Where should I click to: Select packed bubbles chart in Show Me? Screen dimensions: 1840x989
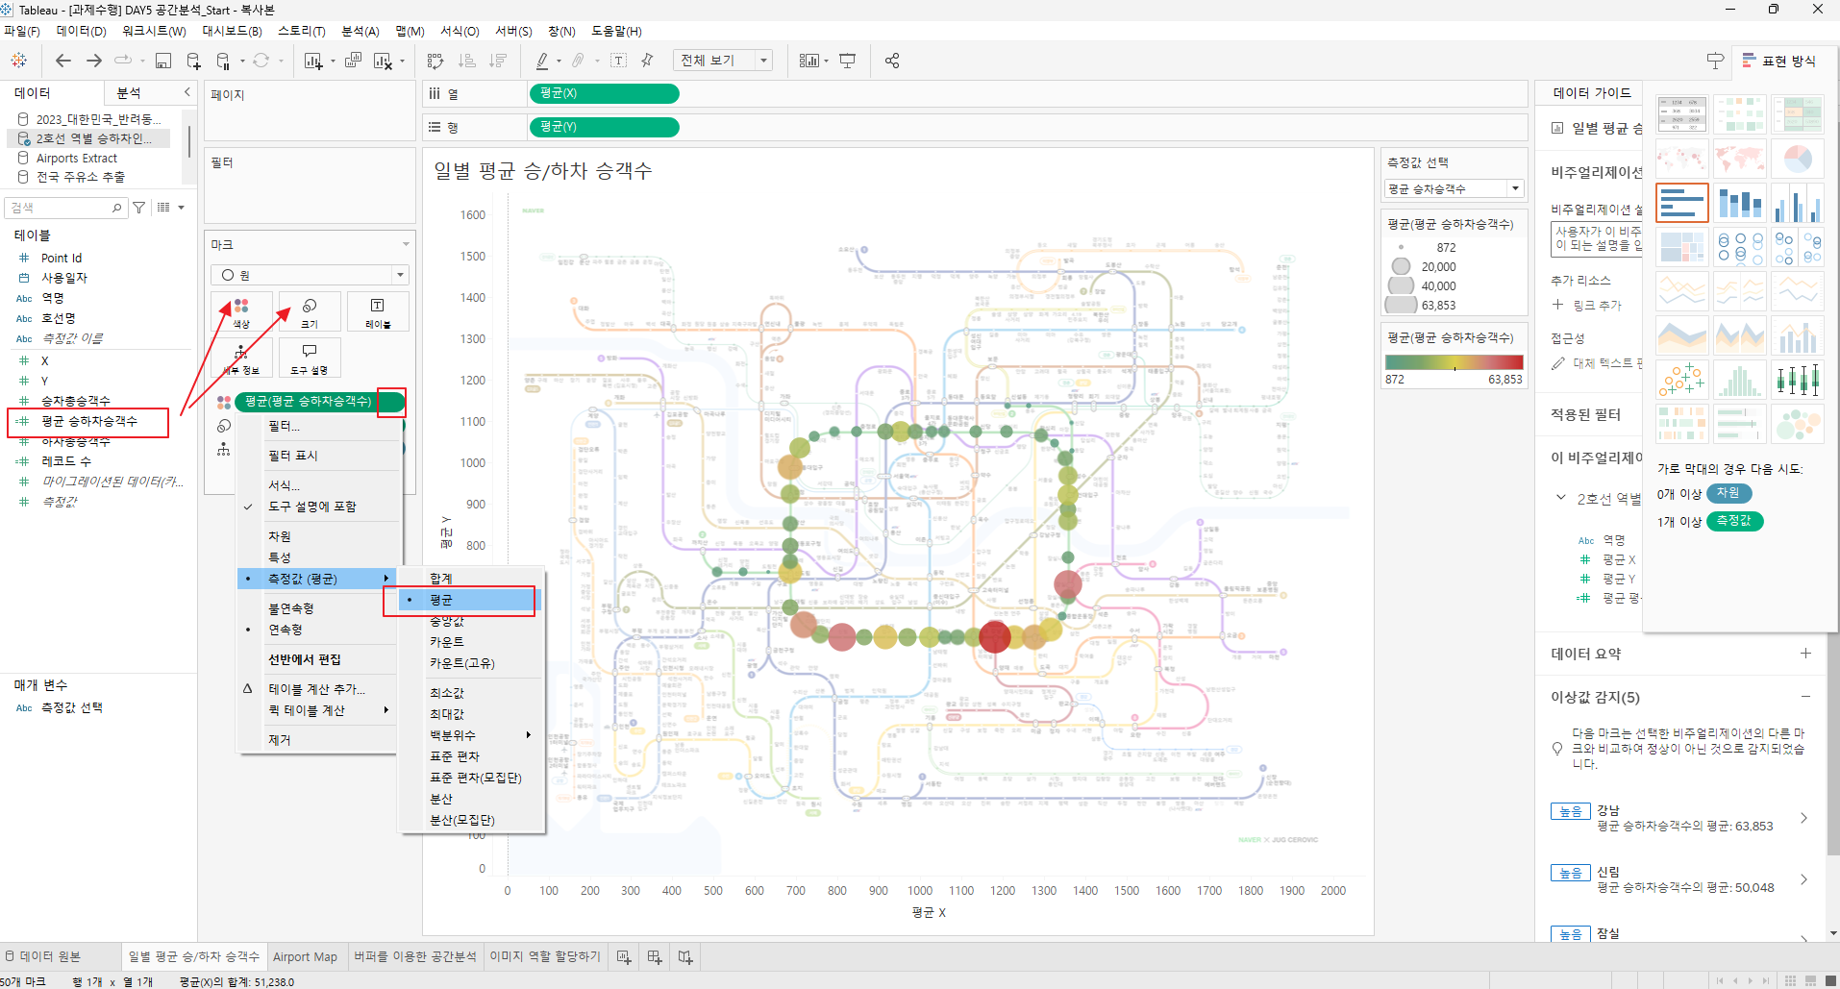[x=1798, y=424]
